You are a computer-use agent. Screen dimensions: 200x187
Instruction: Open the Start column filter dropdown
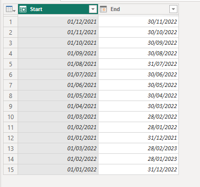point(93,9)
